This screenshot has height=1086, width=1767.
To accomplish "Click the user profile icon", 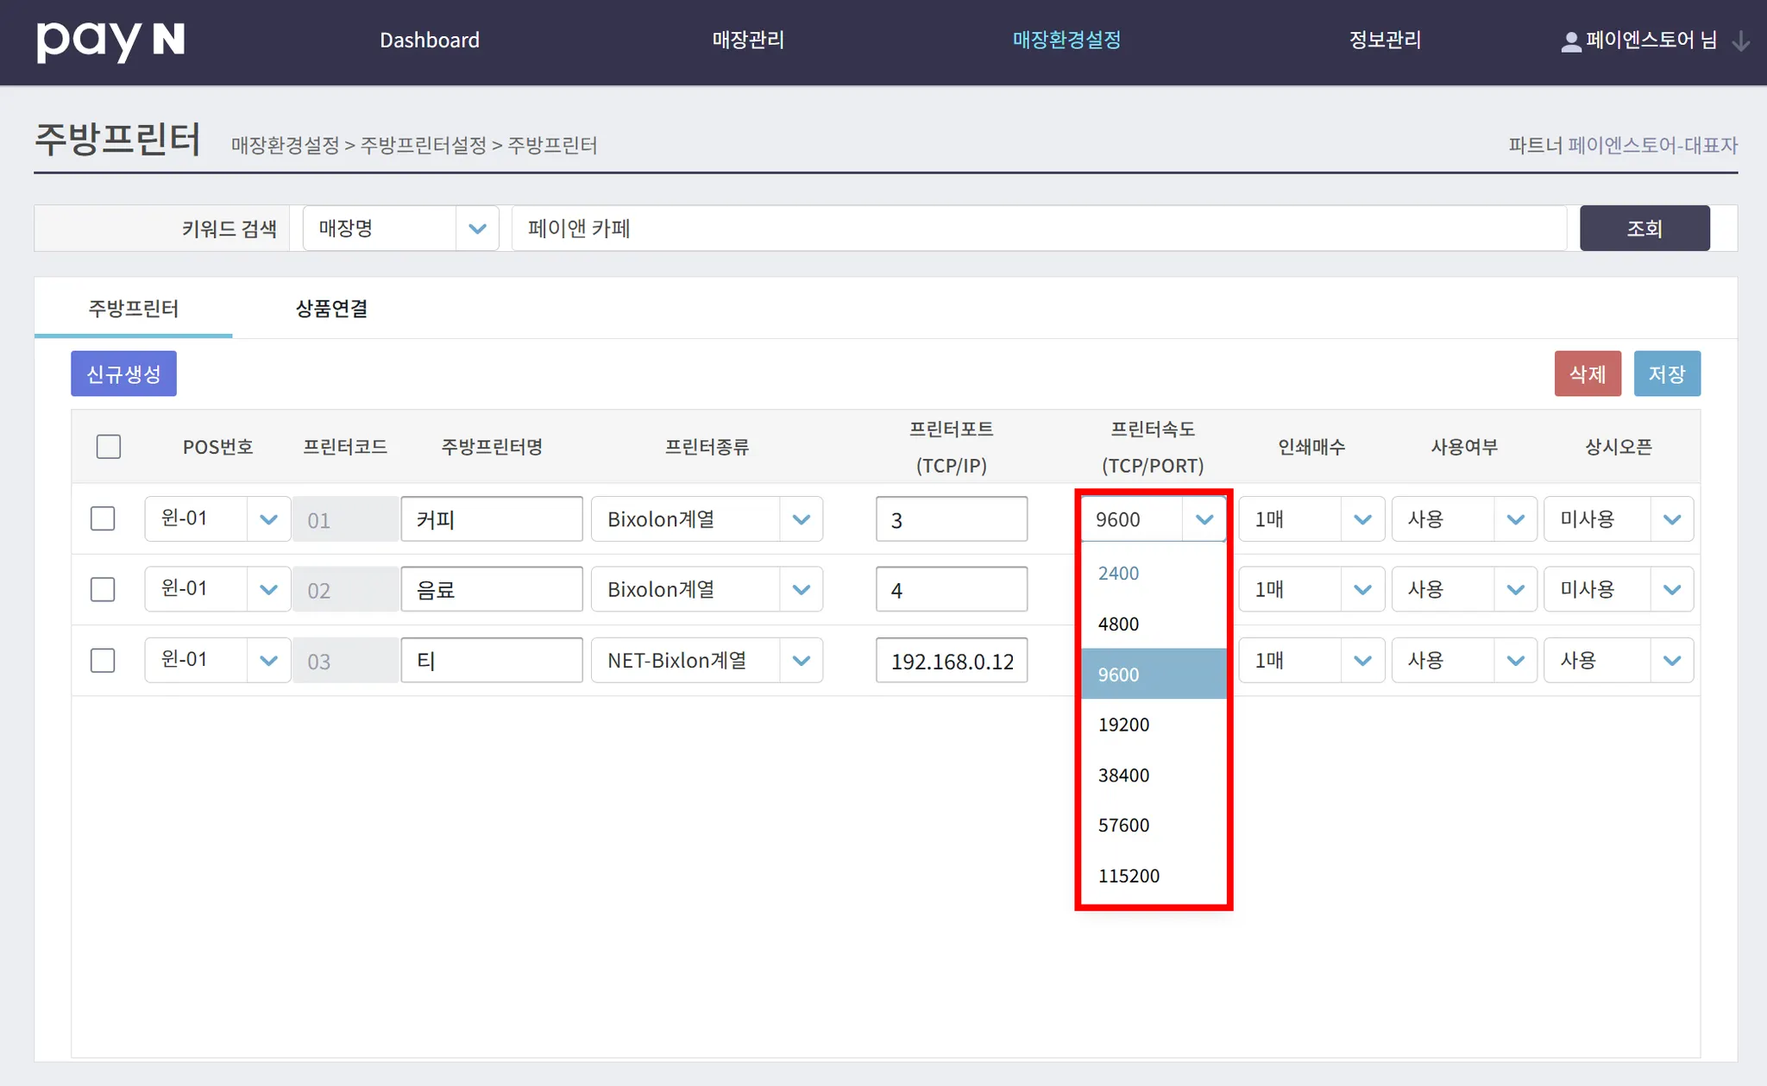I will tap(1570, 41).
